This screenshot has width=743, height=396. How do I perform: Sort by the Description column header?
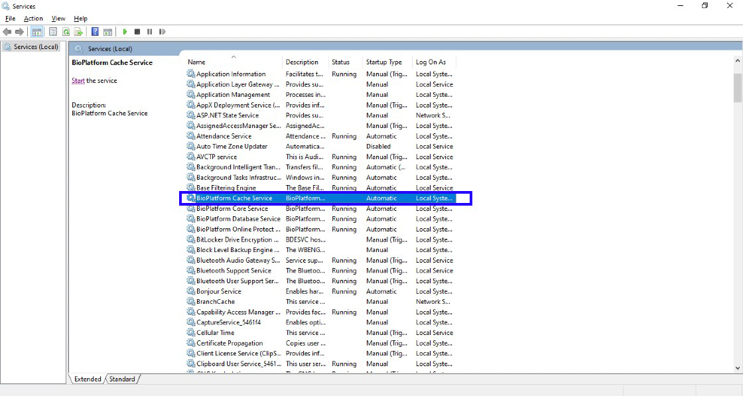(306, 62)
